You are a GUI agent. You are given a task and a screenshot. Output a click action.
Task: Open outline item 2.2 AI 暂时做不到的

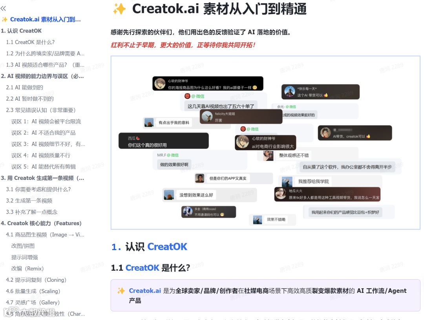pos(30,99)
